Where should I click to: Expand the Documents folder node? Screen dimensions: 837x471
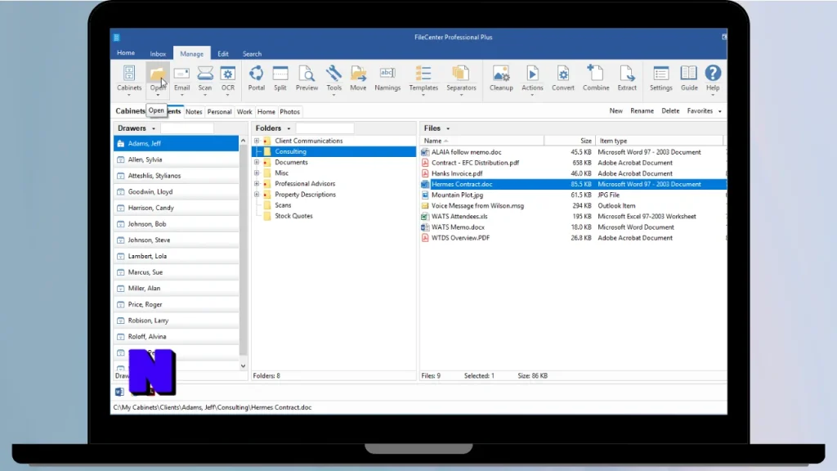[x=257, y=163]
